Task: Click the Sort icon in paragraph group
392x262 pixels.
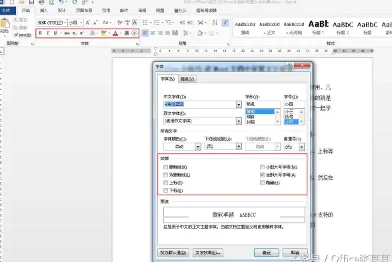Action: 215,23
